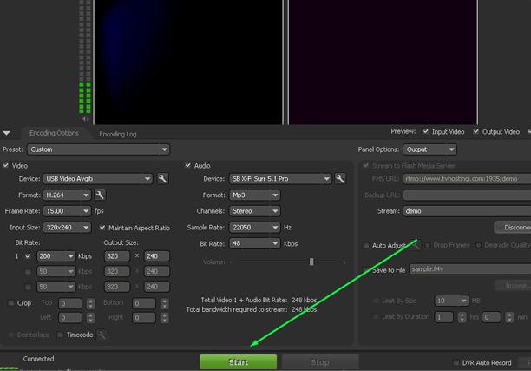Open video Bit Rate 200 dropdown
531x371 pixels.
[56, 256]
